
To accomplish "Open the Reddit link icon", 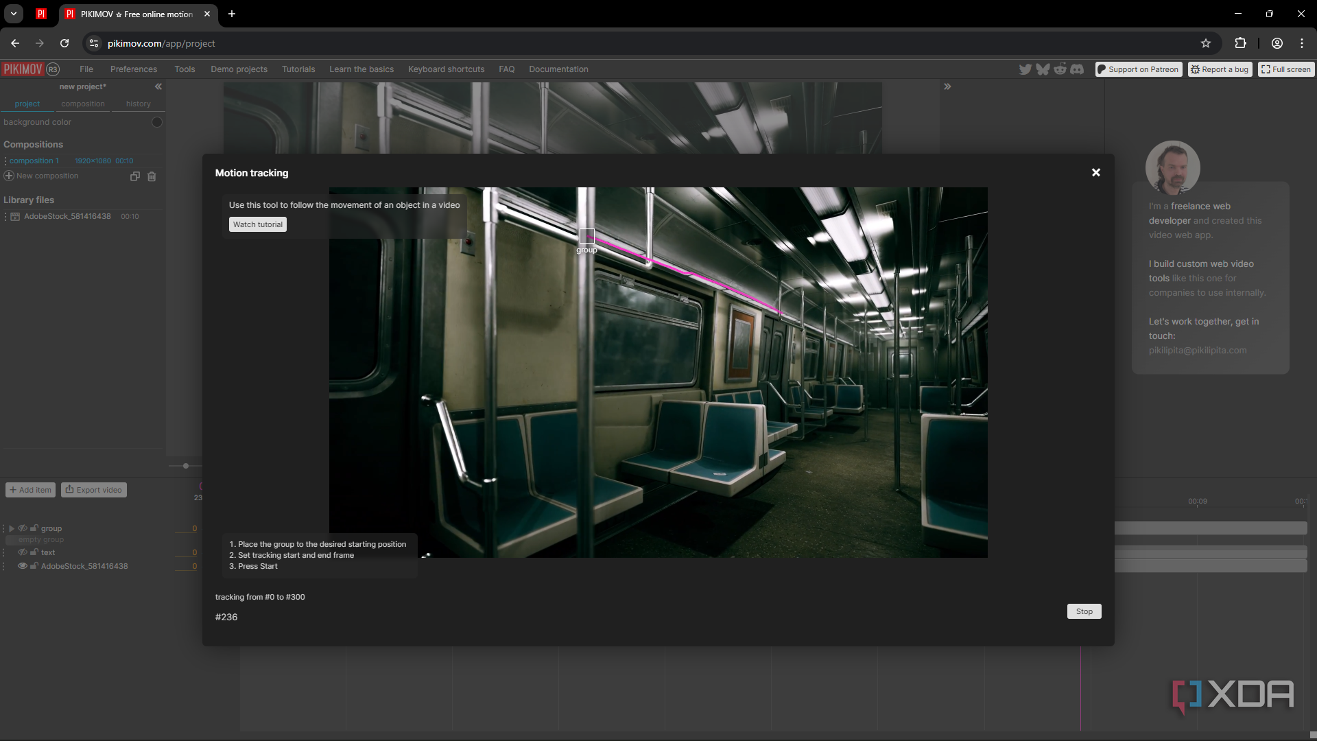I will point(1060,69).
